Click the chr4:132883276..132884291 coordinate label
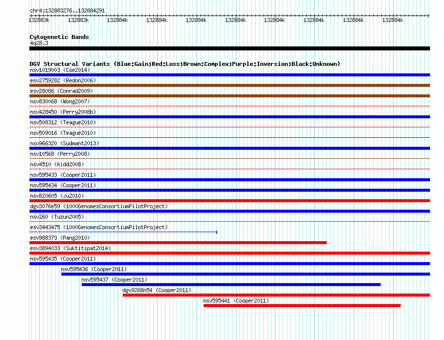Screen dimensions: 444x340 [67, 10]
